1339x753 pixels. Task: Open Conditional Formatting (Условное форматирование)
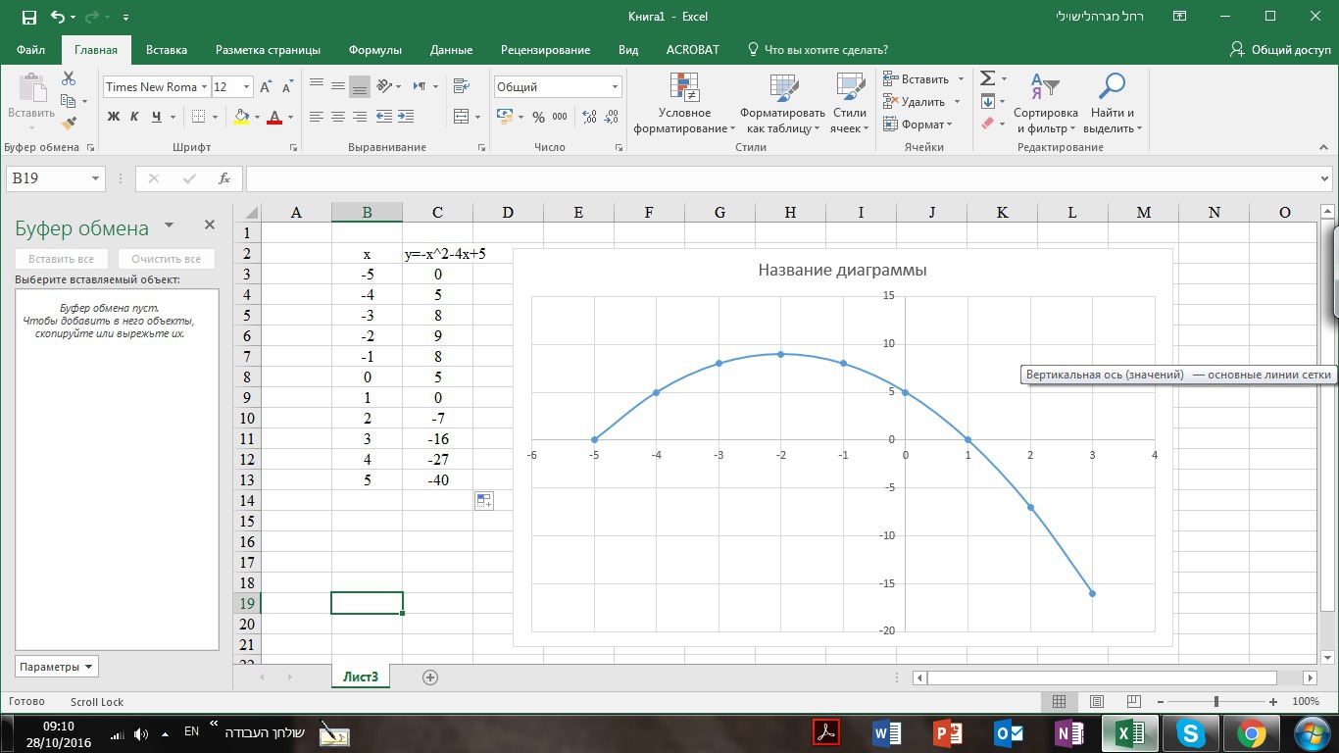684,104
